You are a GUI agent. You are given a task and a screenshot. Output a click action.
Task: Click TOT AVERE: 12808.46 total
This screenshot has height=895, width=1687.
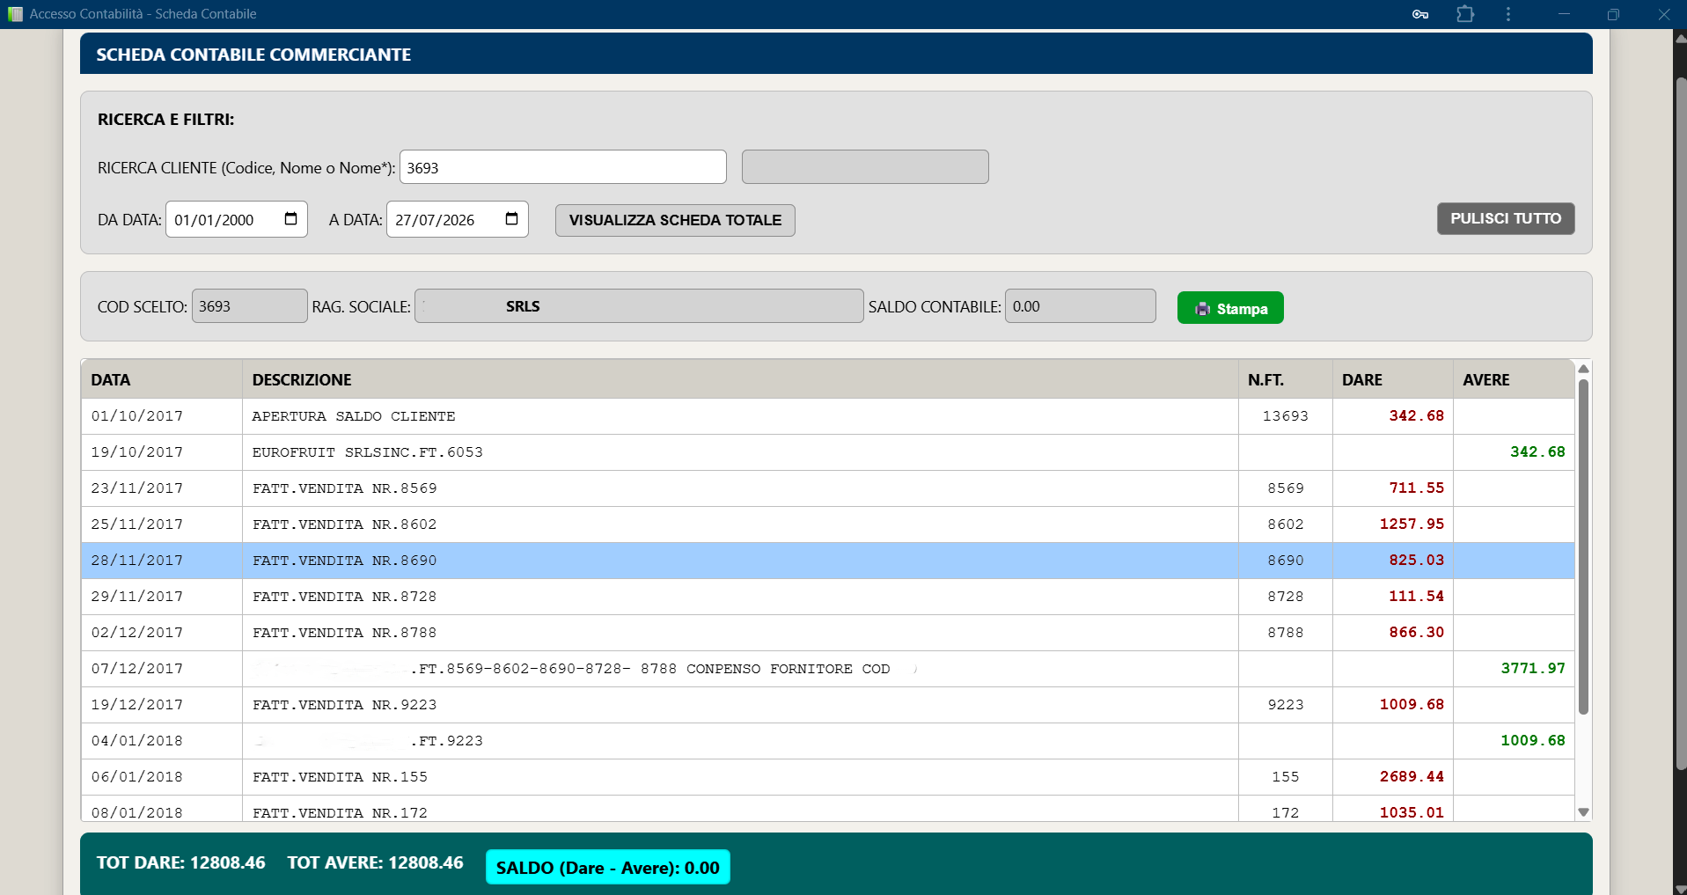point(375,862)
